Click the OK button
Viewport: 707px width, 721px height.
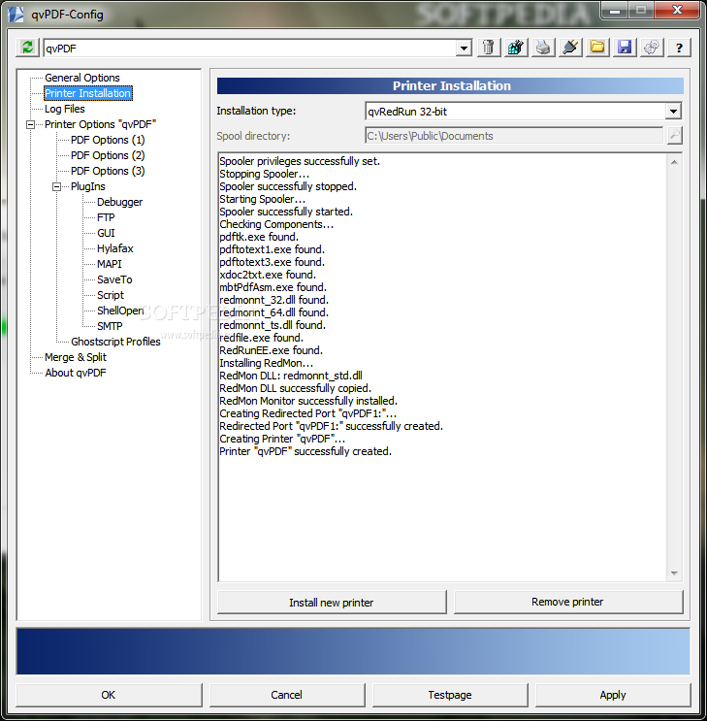(x=109, y=695)
